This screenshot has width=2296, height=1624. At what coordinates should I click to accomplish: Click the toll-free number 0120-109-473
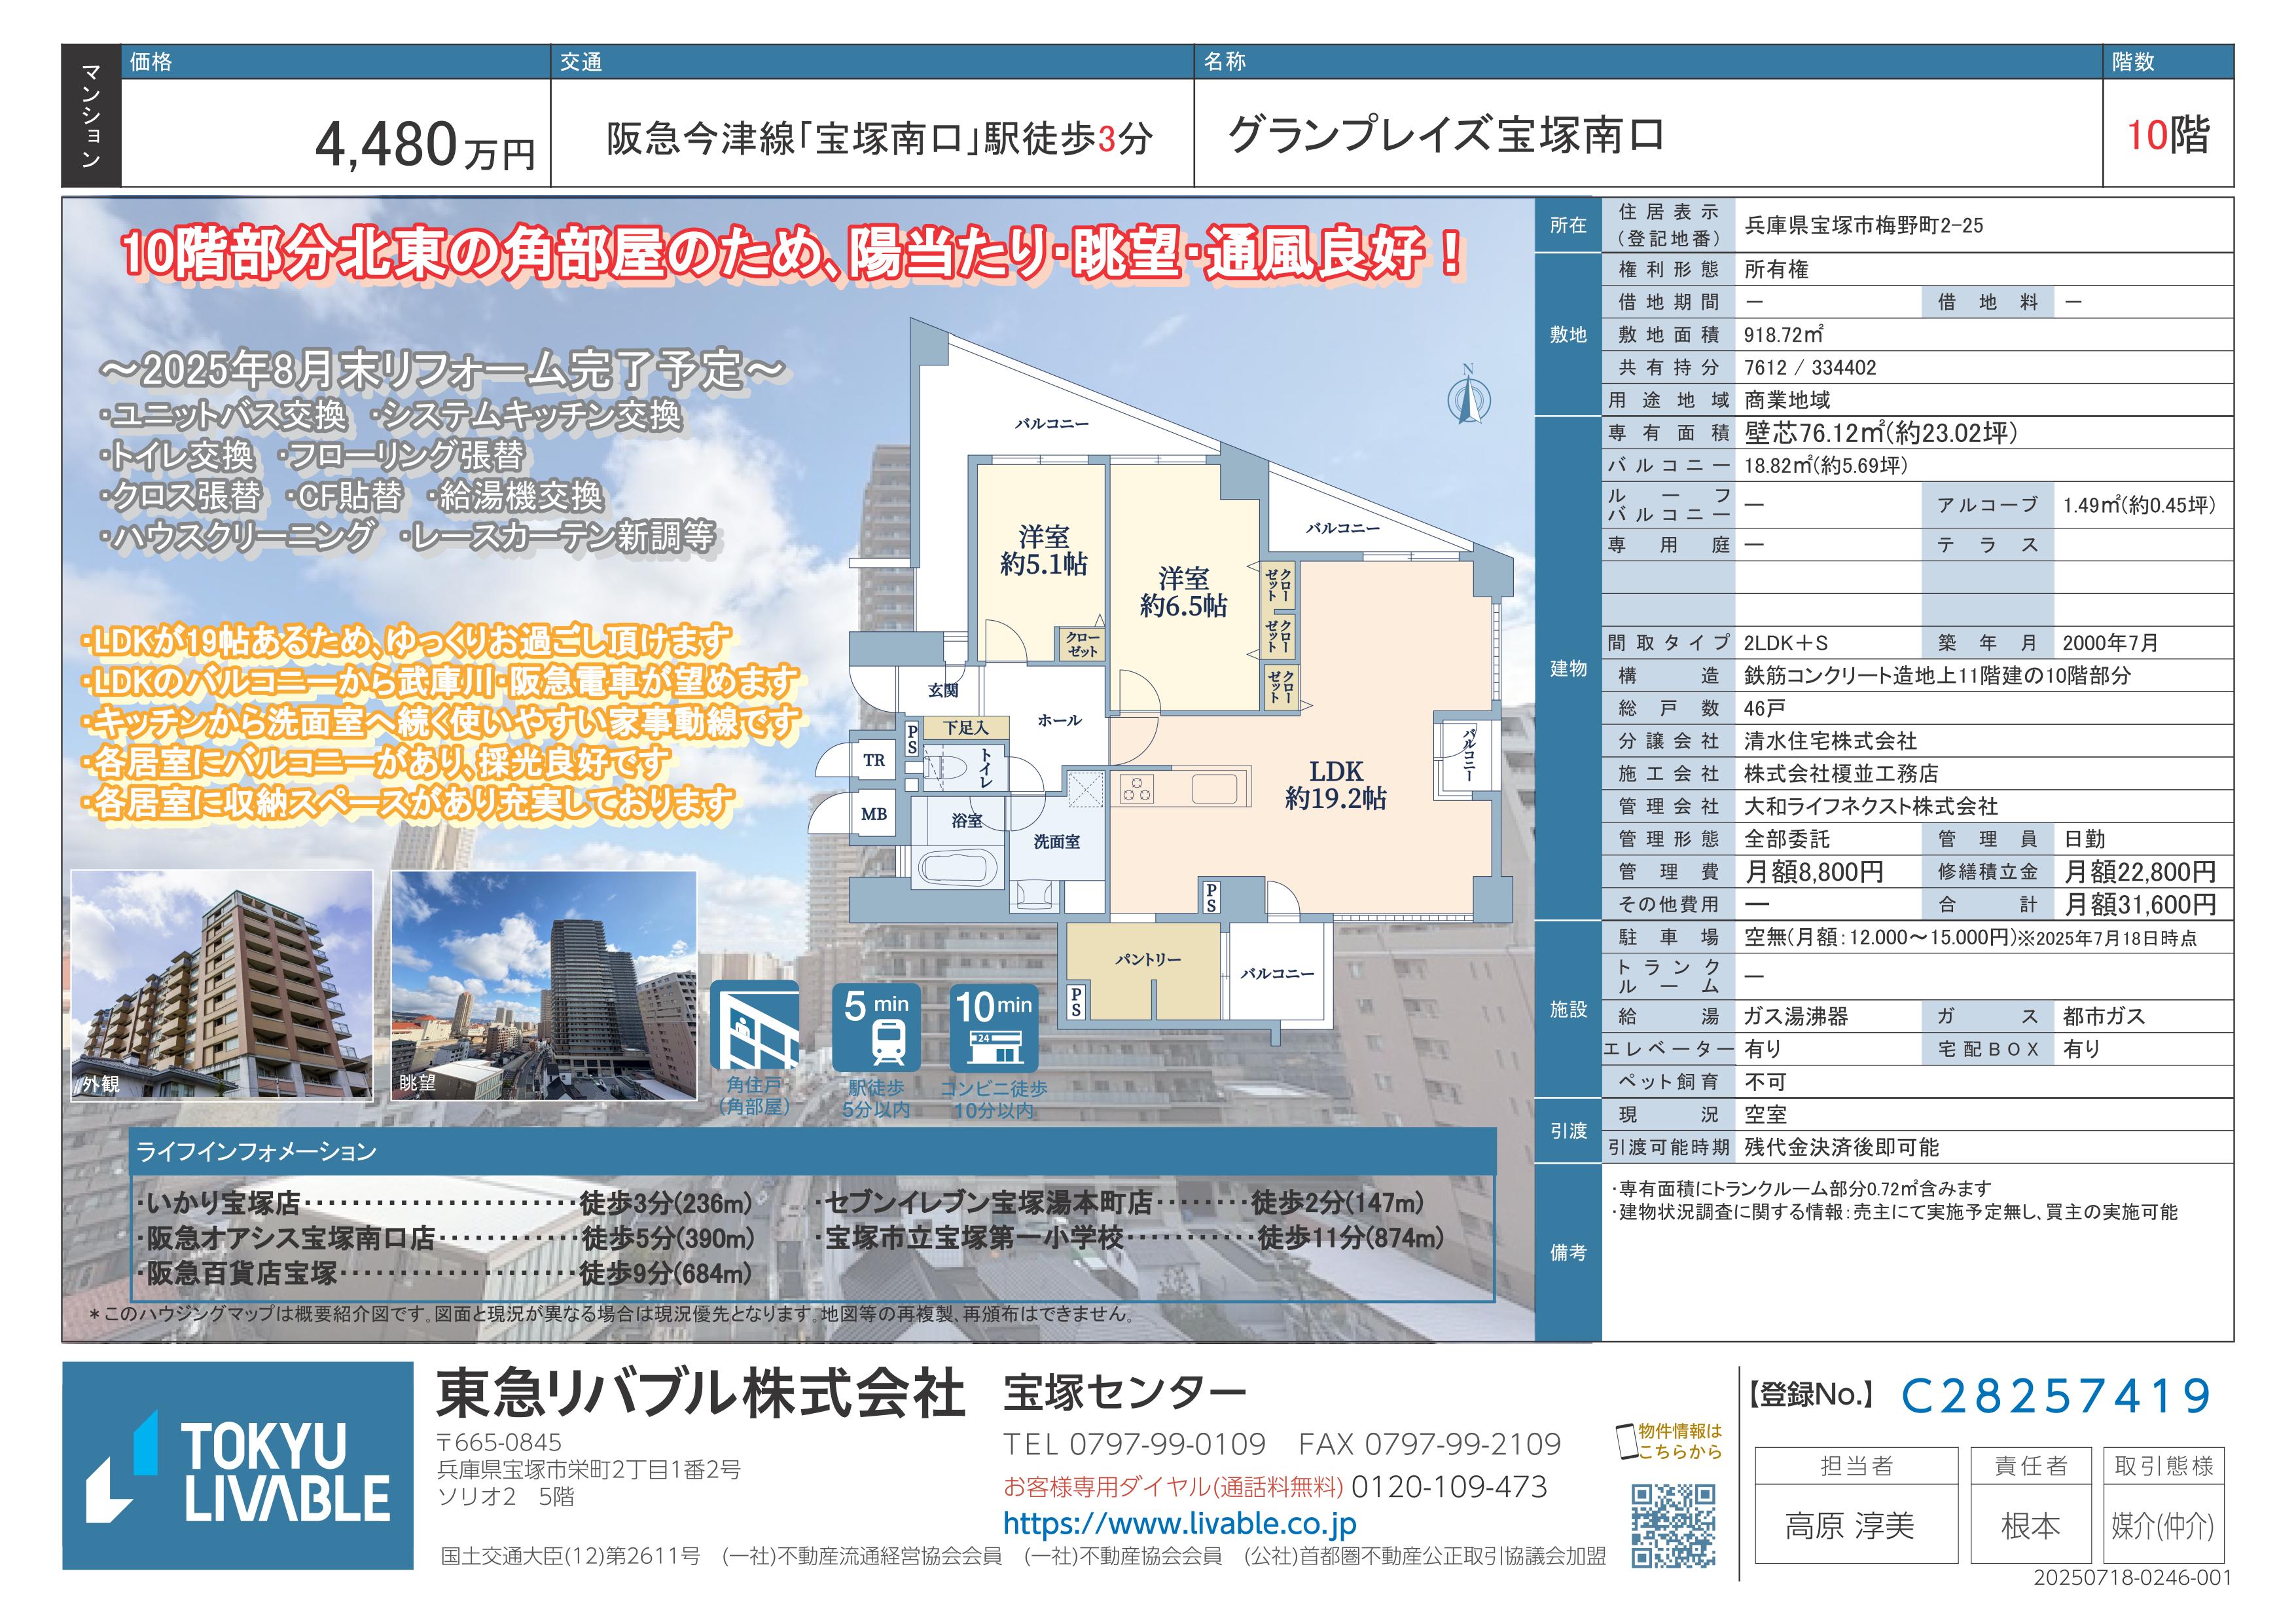point(1449,1487)
